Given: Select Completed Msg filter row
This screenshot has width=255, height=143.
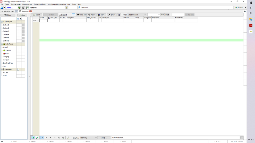Looking at the screenshot, I should coord(8,63).
